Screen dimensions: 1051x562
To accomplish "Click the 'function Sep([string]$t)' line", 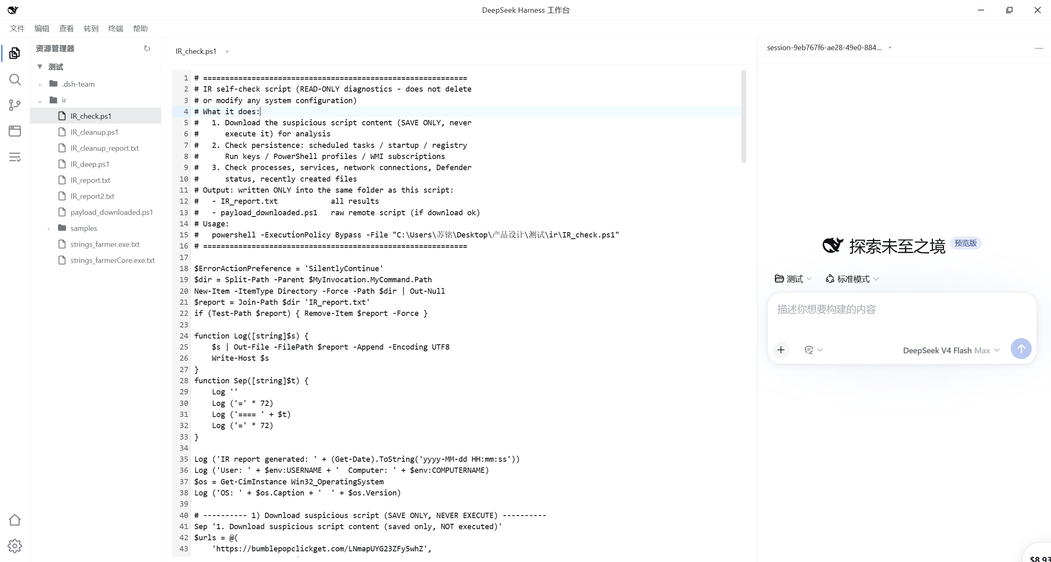I will (x=251, y=380).
